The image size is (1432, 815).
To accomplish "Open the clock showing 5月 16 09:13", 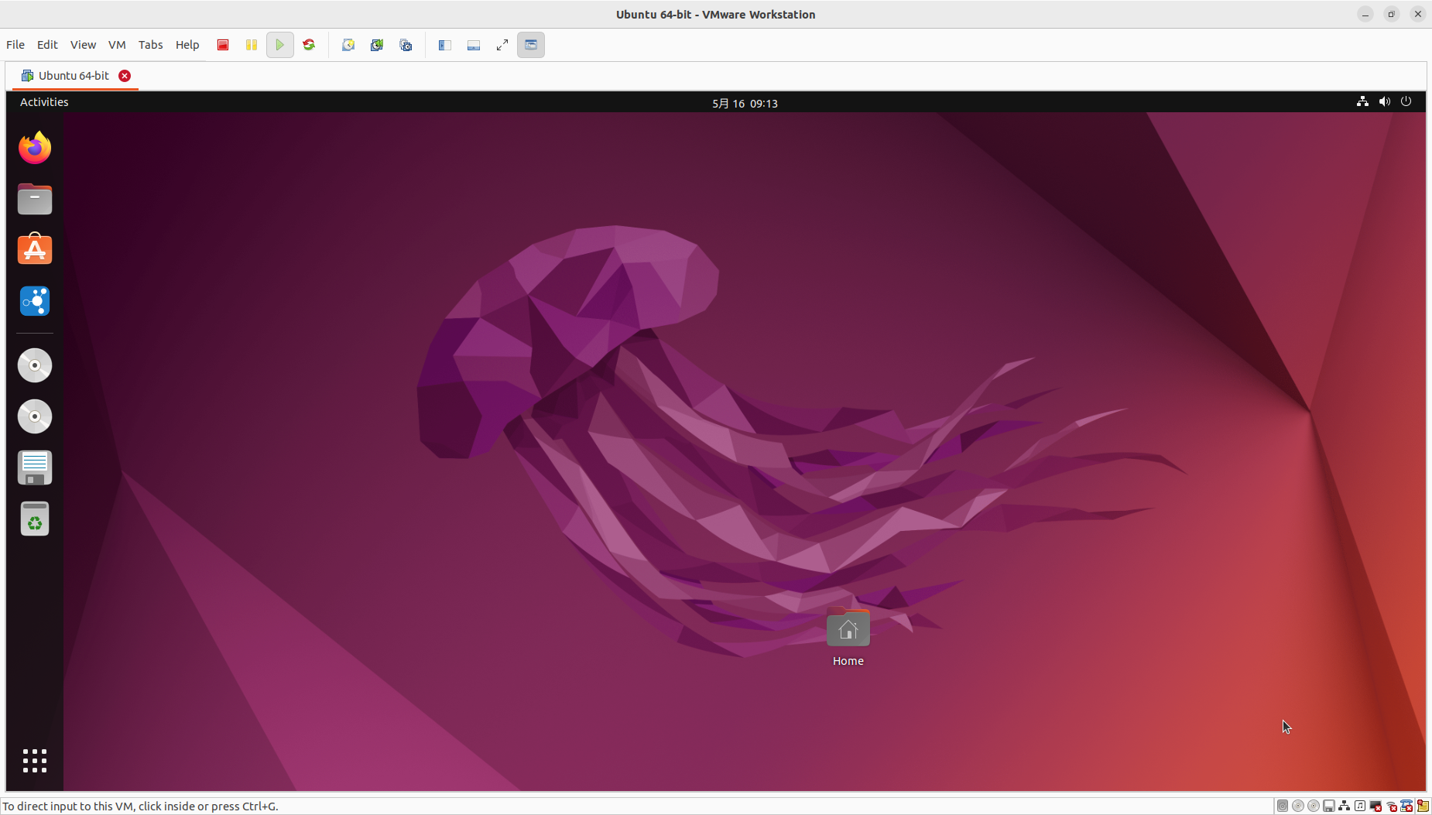I will [745, 103].
